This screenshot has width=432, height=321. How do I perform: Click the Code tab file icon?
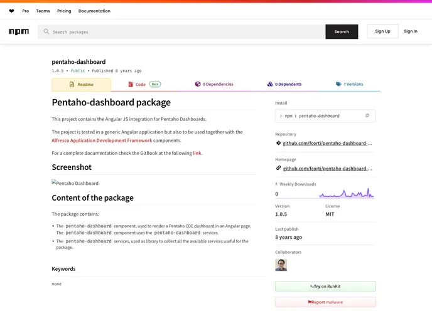[x=131, y=84]
